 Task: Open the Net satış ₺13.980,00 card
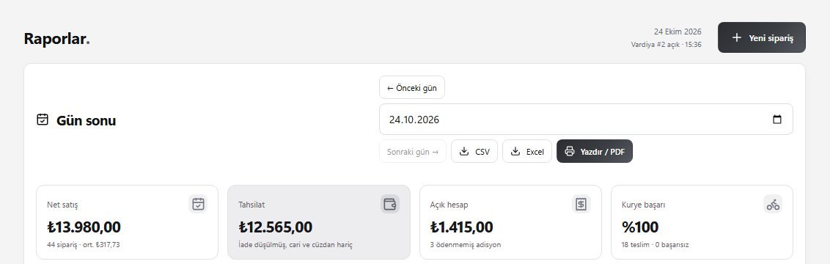point(127,222)
